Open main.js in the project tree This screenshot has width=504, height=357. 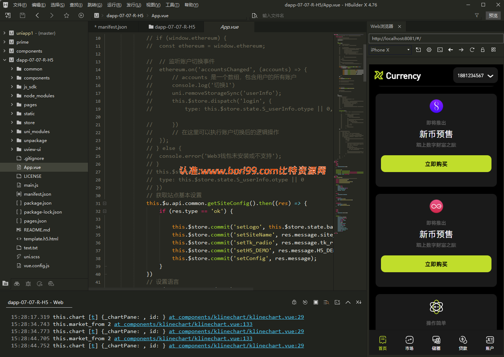31,185
